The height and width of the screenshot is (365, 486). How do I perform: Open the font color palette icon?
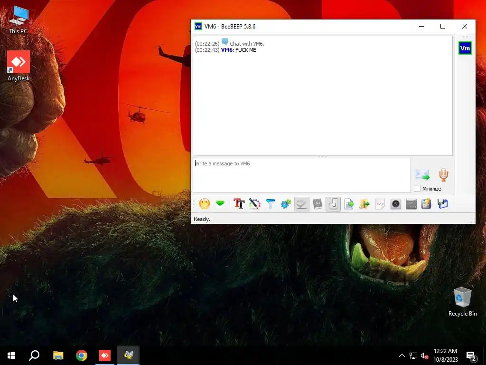(255, 204)
